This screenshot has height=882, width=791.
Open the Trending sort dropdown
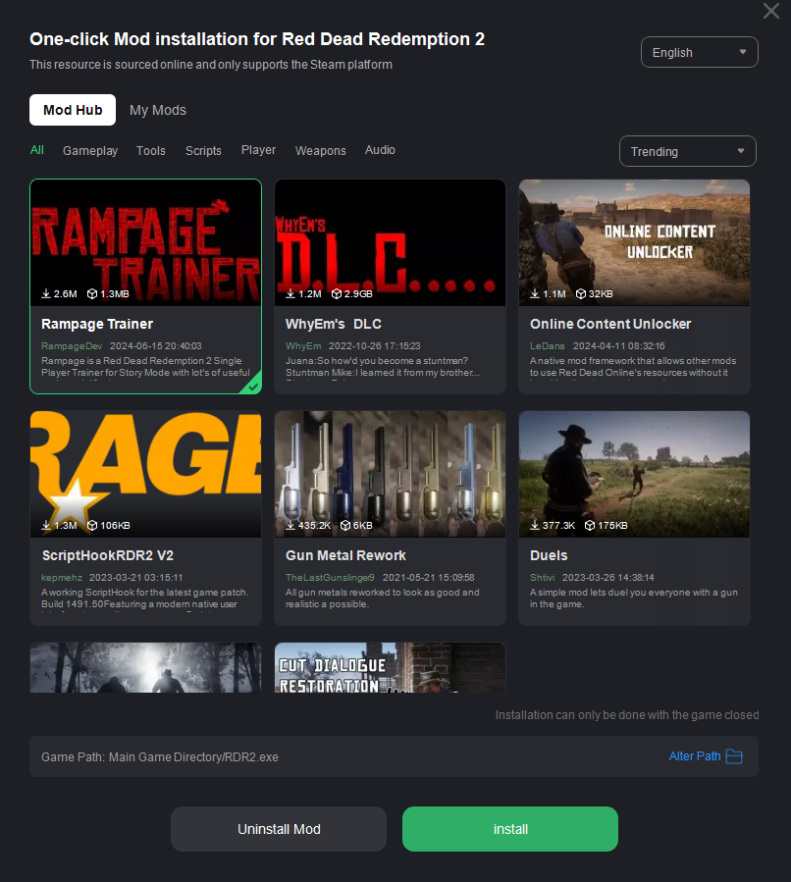tap(688, 151)
